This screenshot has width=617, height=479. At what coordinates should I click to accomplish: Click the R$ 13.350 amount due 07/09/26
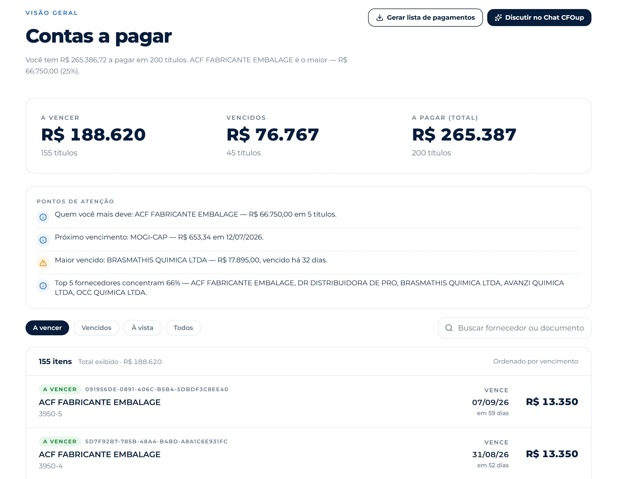[x=552, y=402]
